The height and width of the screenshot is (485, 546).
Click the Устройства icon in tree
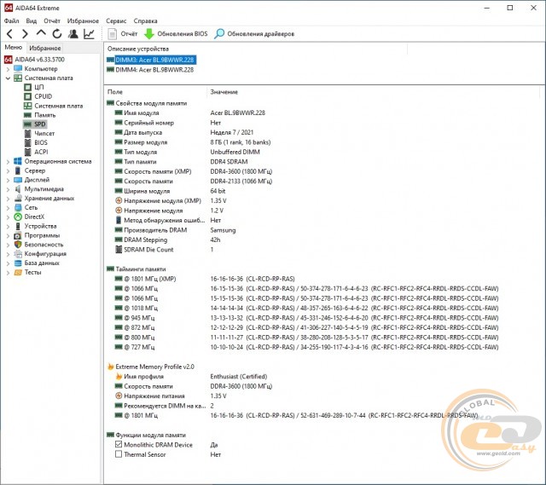coord(18,226)
